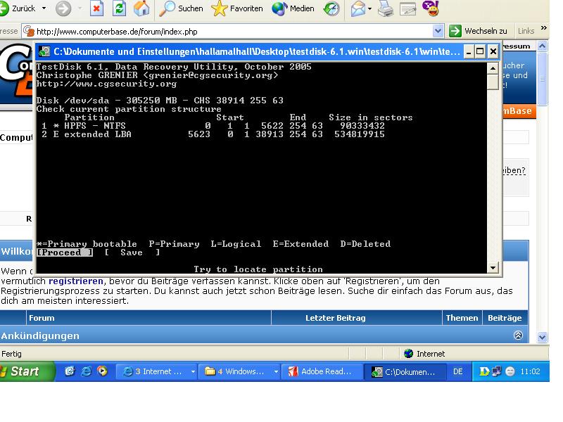
Task: Click the TestDisk console window title icon
Action: click(44, 51)
